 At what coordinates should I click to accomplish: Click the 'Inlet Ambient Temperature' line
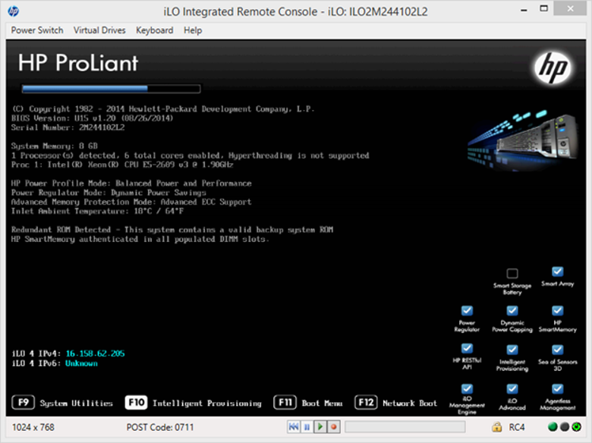[x=97, y=211]
